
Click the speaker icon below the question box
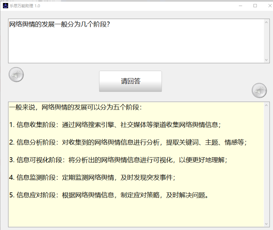coord(16,75)
